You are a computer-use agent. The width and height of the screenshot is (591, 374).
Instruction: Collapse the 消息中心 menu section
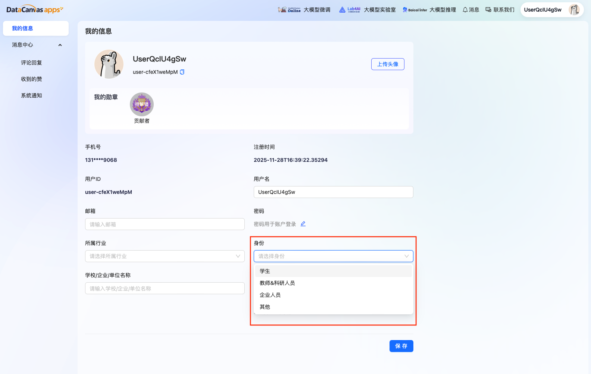point(60,45)
